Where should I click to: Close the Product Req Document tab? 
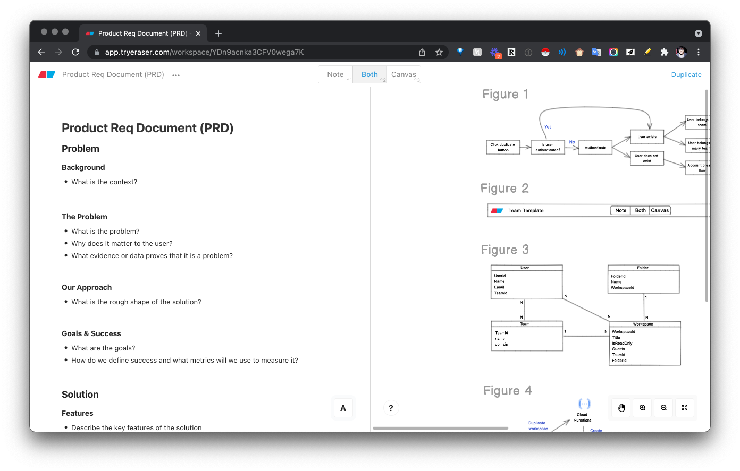click(x=198, y=33)
